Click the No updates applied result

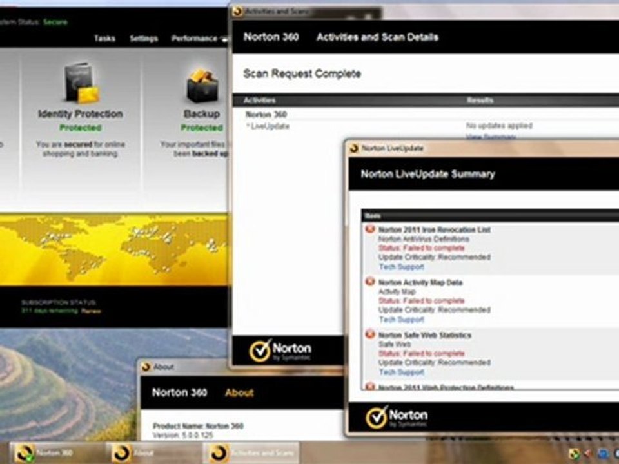pos(499,126)
